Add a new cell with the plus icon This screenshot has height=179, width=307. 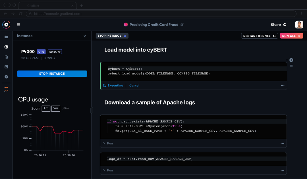291,60
